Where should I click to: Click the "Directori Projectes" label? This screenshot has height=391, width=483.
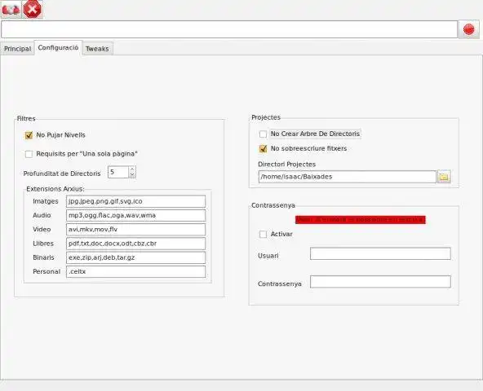click(x=287, y=165)
